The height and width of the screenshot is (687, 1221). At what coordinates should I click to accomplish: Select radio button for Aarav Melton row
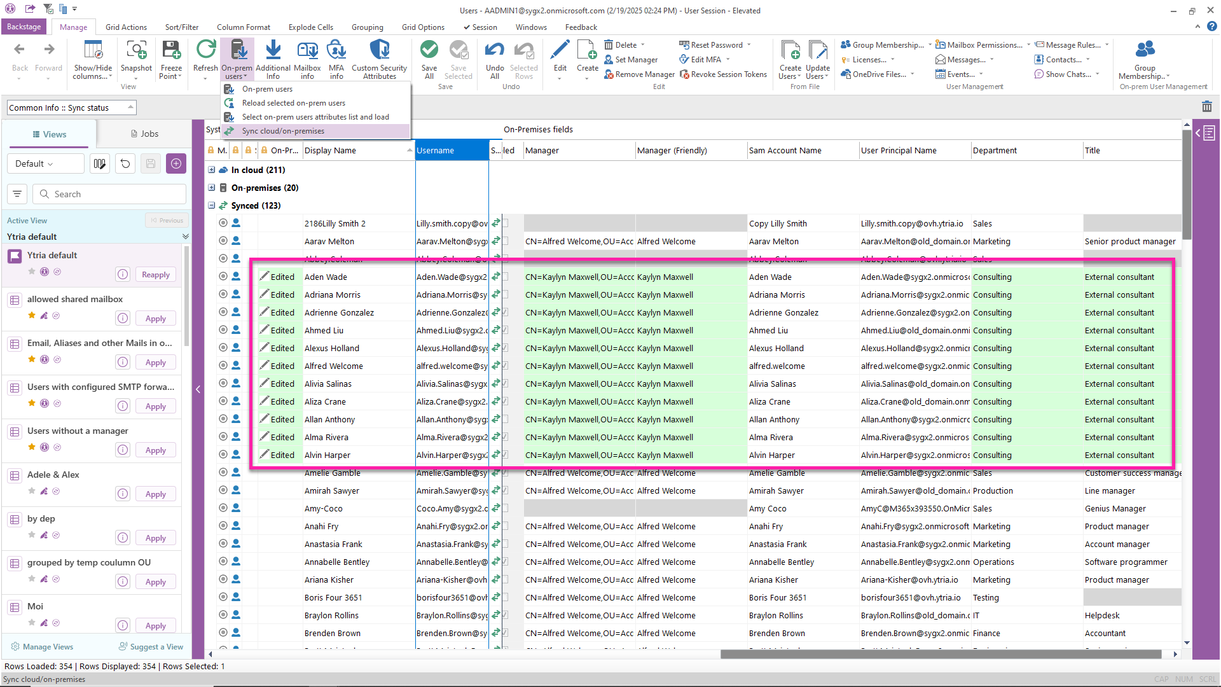[223, 241]
